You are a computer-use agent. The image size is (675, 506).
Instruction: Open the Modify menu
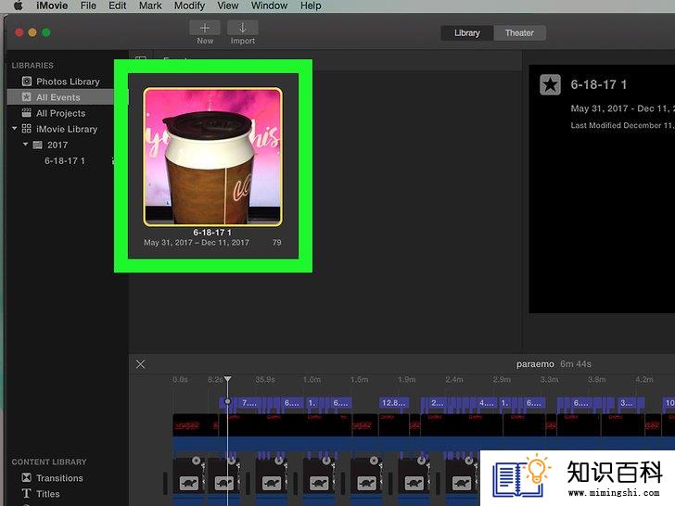tap(189, 6)
